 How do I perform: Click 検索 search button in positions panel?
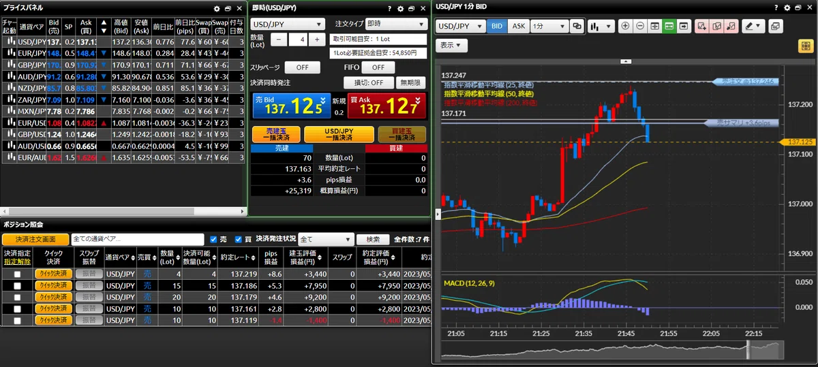click(x=374, y=239)
